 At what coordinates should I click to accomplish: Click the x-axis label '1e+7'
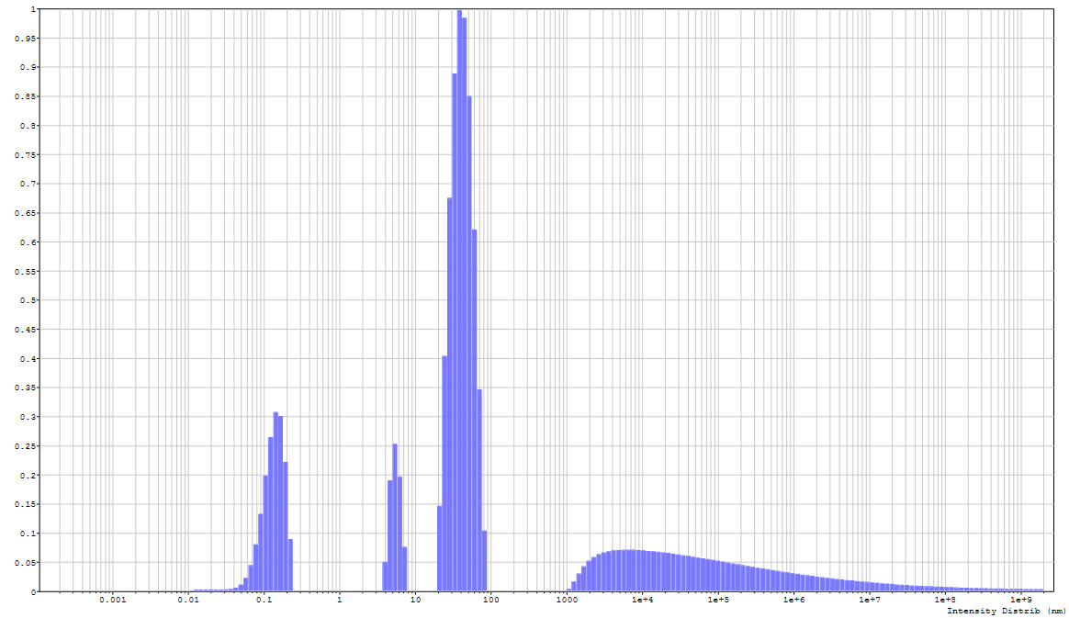tap(869, 600)
